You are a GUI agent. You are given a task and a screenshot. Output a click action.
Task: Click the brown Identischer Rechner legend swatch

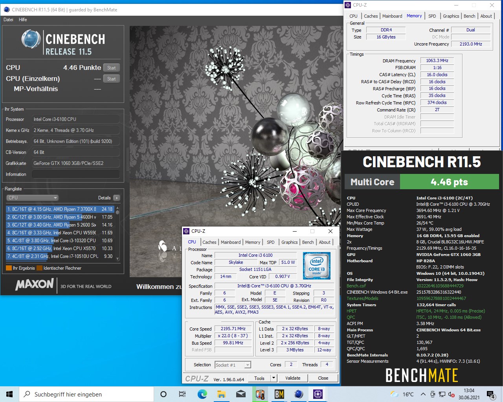39,268
